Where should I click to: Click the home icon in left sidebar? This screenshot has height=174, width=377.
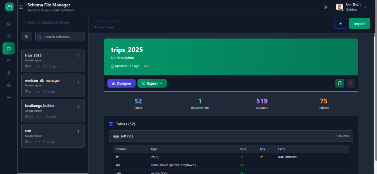(x=9, y=24)
